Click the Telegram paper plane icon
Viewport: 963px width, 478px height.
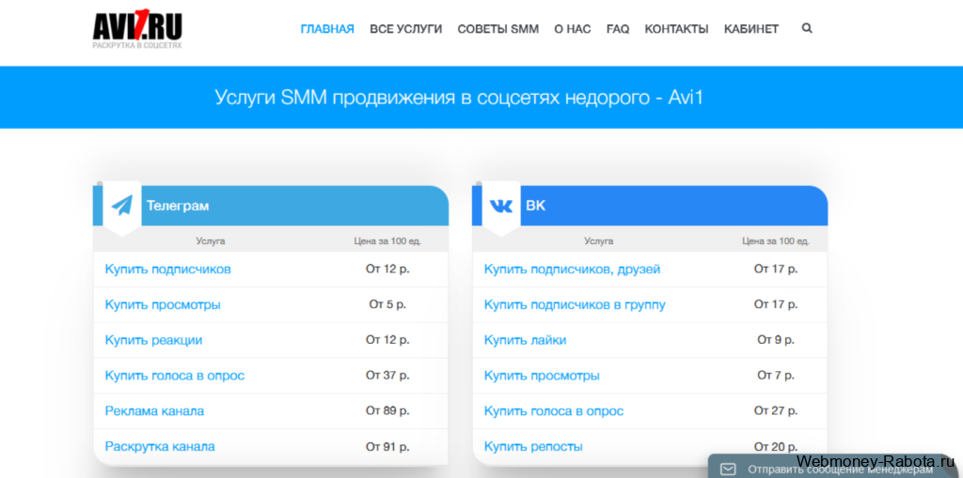pyautogui.click(x=122, y=206)
